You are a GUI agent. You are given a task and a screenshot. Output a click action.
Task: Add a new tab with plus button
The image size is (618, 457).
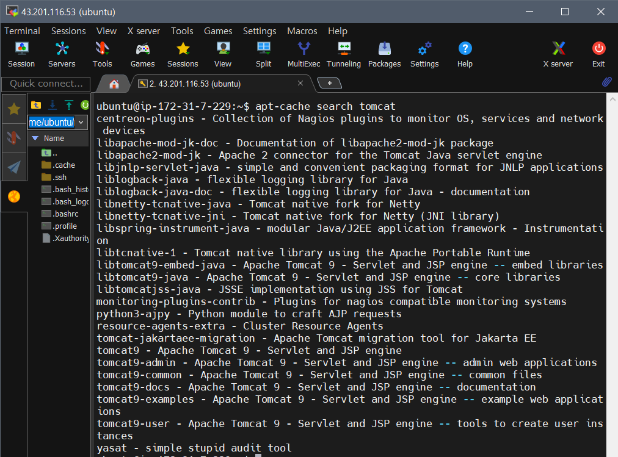click(x=330, y=83)
